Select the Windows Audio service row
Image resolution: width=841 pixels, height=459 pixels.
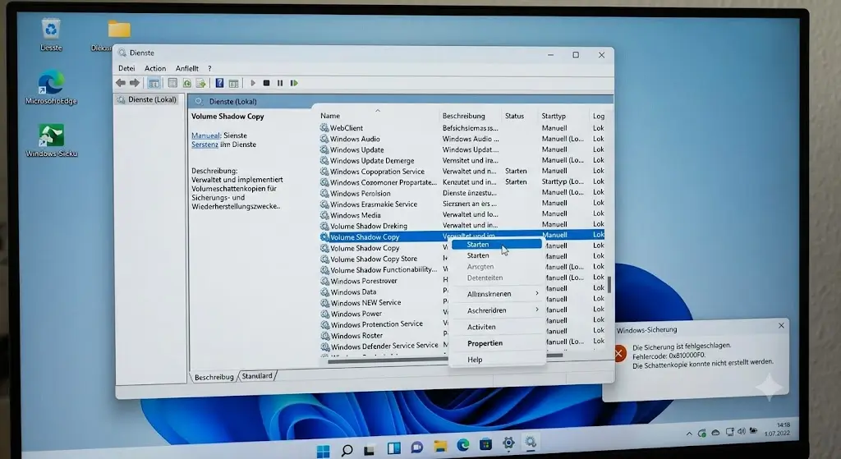(462, 138)
